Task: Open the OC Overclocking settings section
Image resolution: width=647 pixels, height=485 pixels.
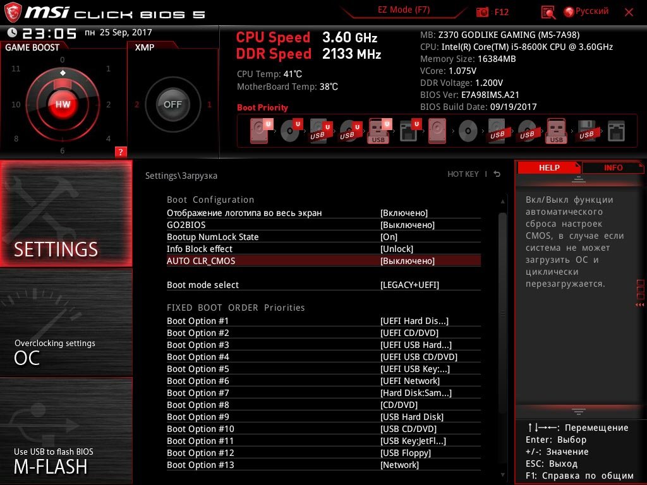Action: [66, 323]
